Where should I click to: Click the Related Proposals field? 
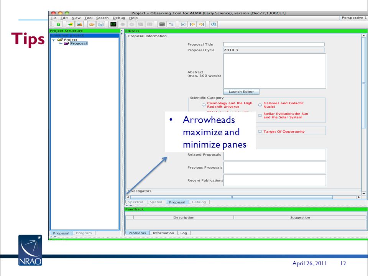tap(274, 154)
